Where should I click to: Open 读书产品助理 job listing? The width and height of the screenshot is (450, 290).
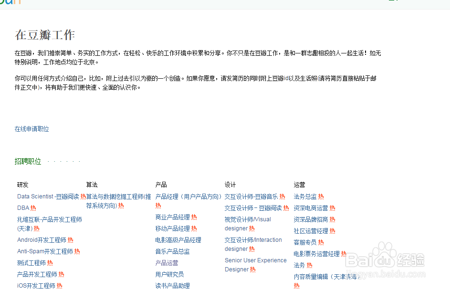tap(172, 286)
